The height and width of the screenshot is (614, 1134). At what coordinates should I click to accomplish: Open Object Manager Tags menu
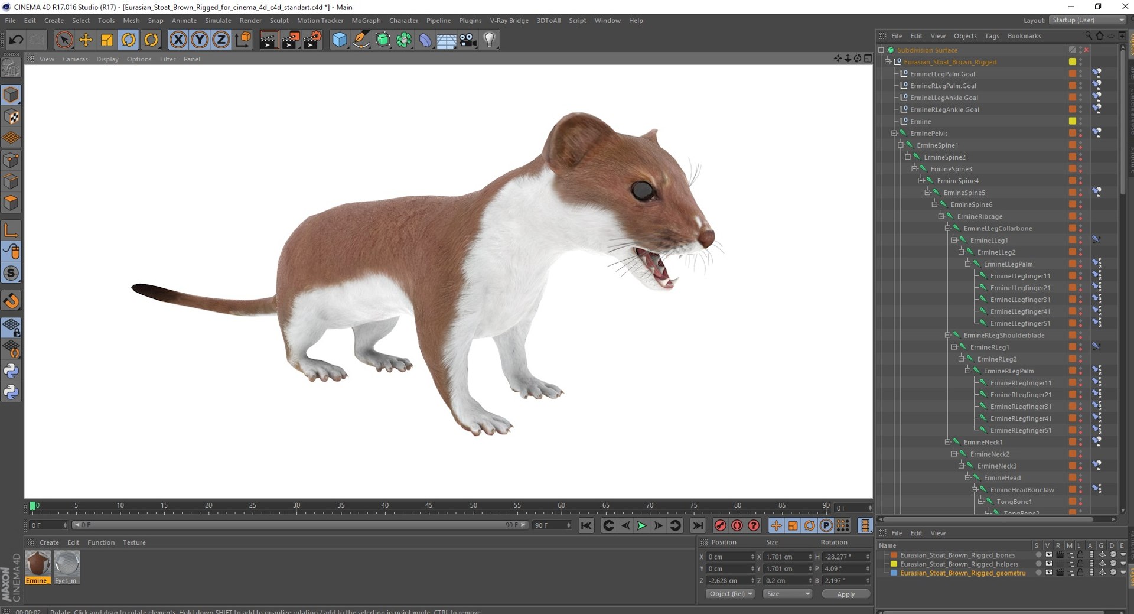point(992,36)
